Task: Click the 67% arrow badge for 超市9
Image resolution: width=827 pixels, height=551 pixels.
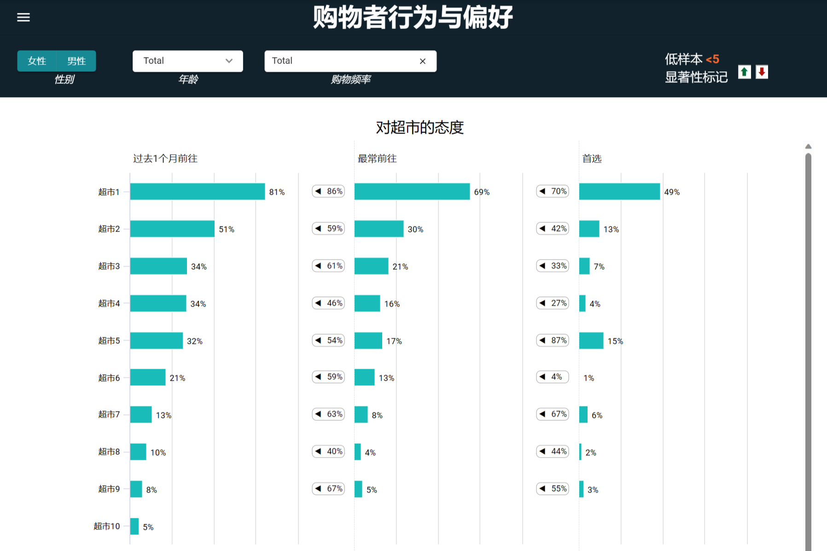Action: pyautogui.click(x=328, y=489)
